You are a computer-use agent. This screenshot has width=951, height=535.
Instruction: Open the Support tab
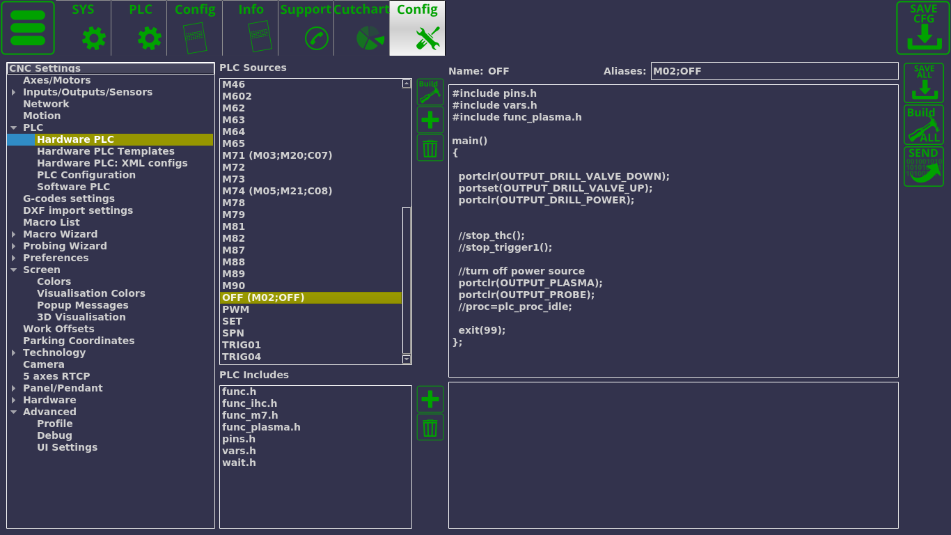pyautogui.click(x=306, y=28)
